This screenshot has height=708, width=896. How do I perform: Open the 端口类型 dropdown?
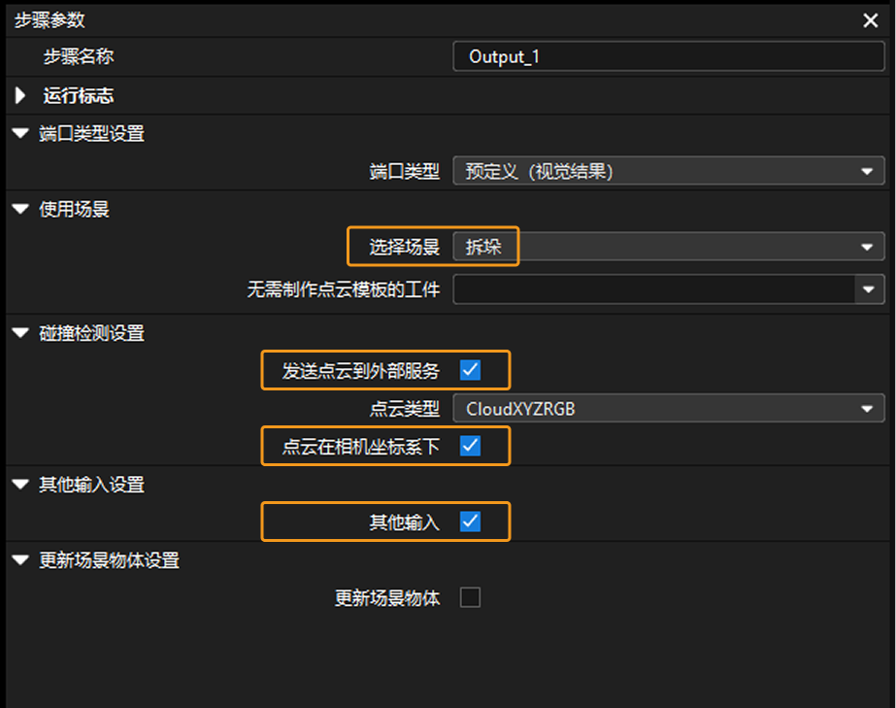[x=668, y=171]
